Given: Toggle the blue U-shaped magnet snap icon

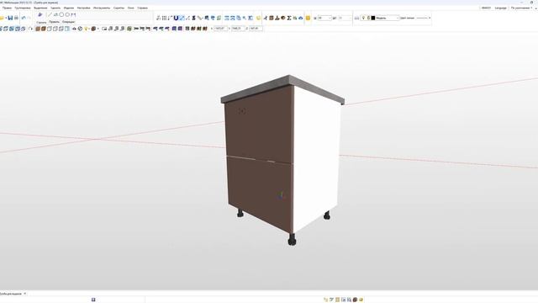Looking at the screenshot, I should coord(176,18).
